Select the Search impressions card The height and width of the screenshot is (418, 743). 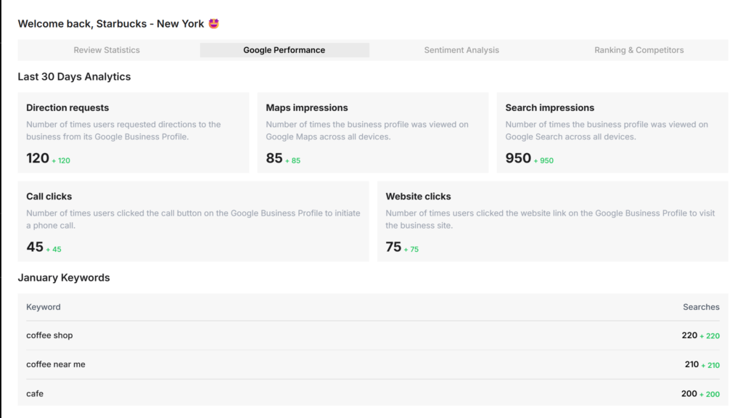click(612, 132)
